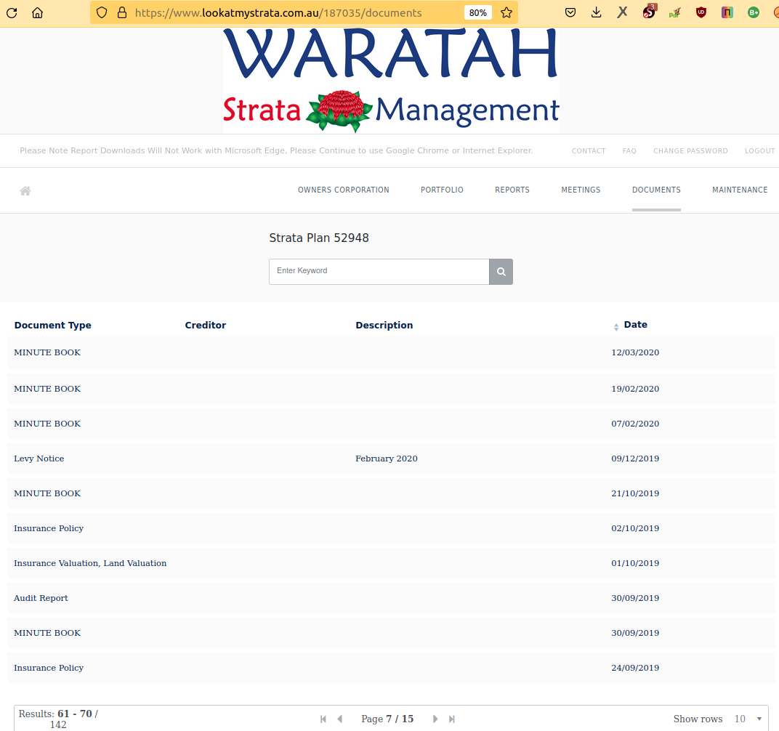Click the 80% zoom level indicator

tap(477, 12)
